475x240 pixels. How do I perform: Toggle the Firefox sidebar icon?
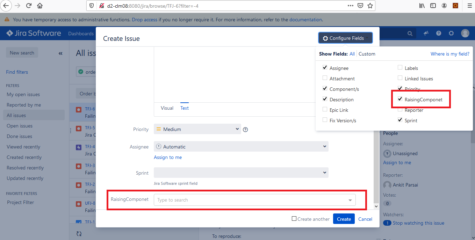[433, 6]
